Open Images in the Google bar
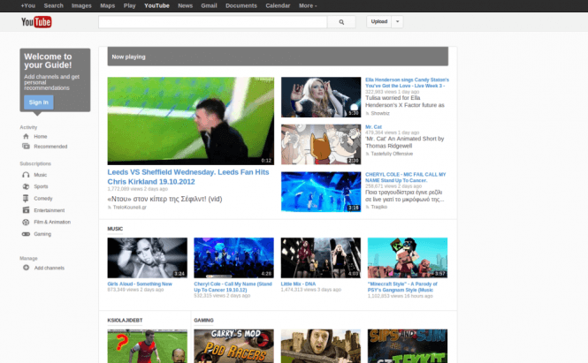Viewport: 588px width, 363px height. click(x=81, y=6)
